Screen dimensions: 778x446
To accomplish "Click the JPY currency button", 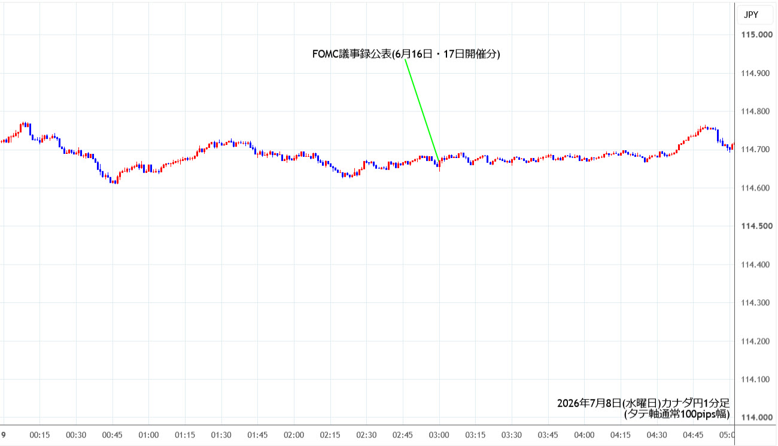I will coord(756,14).
